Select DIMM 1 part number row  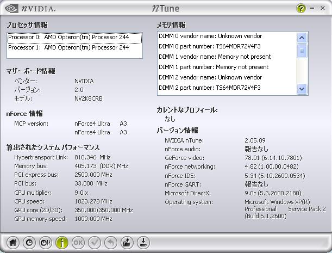[x=227, y=67]
